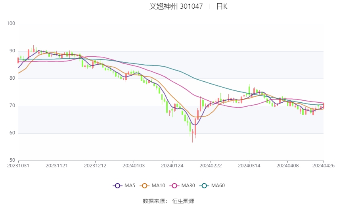The width and height of the screenshot is (337, 205).
Task: Click the data source text 恒生聚源
Action: pyautogui.click(x=183, y=201)
